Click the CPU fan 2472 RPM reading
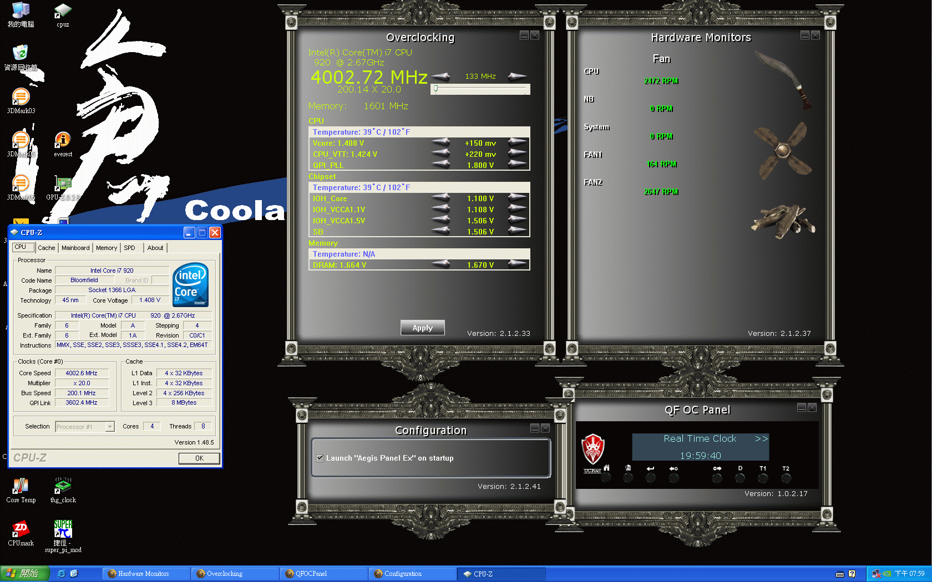This screenshot has height=582, width=932. pos(661,81)
